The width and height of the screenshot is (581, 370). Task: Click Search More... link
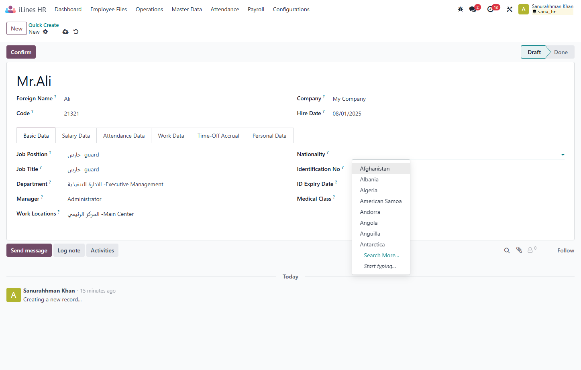coord(381,255)
